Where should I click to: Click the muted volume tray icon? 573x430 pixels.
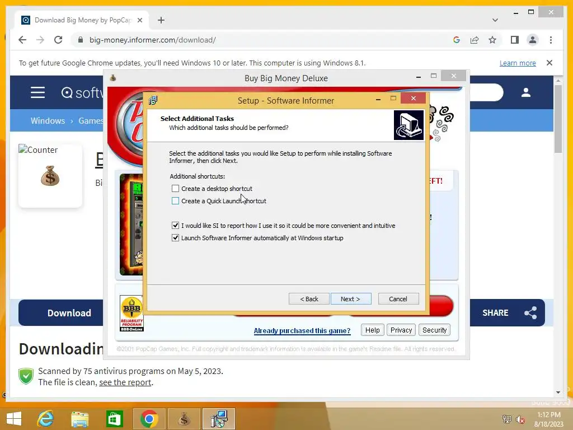pos(520,419)
